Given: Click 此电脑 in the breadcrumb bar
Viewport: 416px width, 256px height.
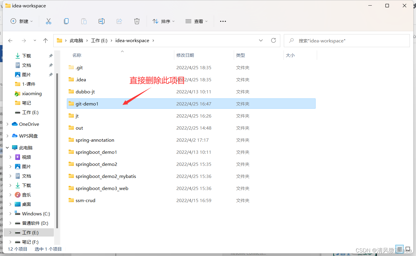Looking at the screenshot, I should coord(76,40).
